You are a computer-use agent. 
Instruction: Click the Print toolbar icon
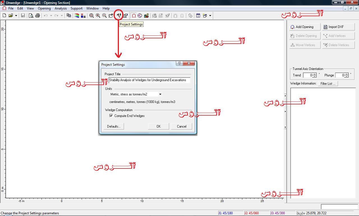pyautogui.click(x=37, y=16)
